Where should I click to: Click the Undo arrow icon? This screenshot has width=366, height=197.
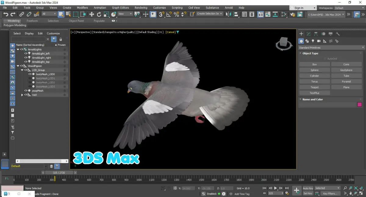(6, 14)
